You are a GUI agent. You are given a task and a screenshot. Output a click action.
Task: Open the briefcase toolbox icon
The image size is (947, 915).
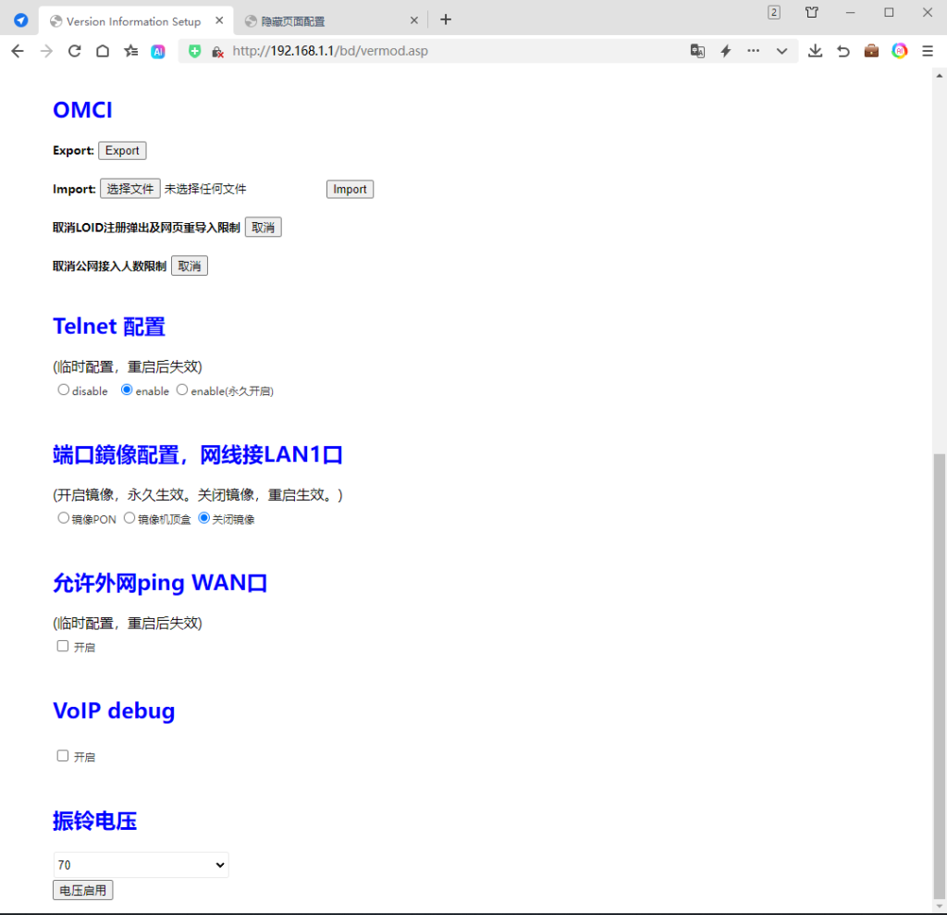(x=871, y=52)
